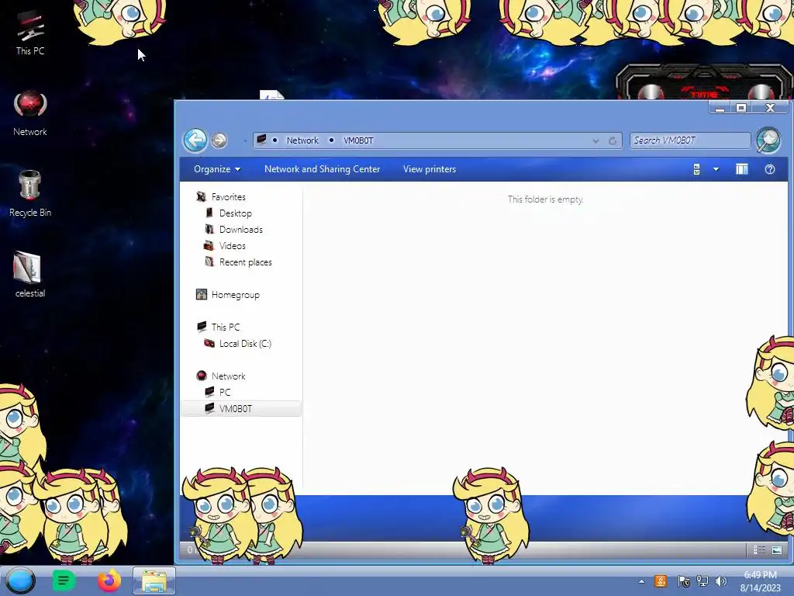Select Recycle Bin desktop icon
The height and width of the screenshot is (596, 794).
(x=30, y=193)
